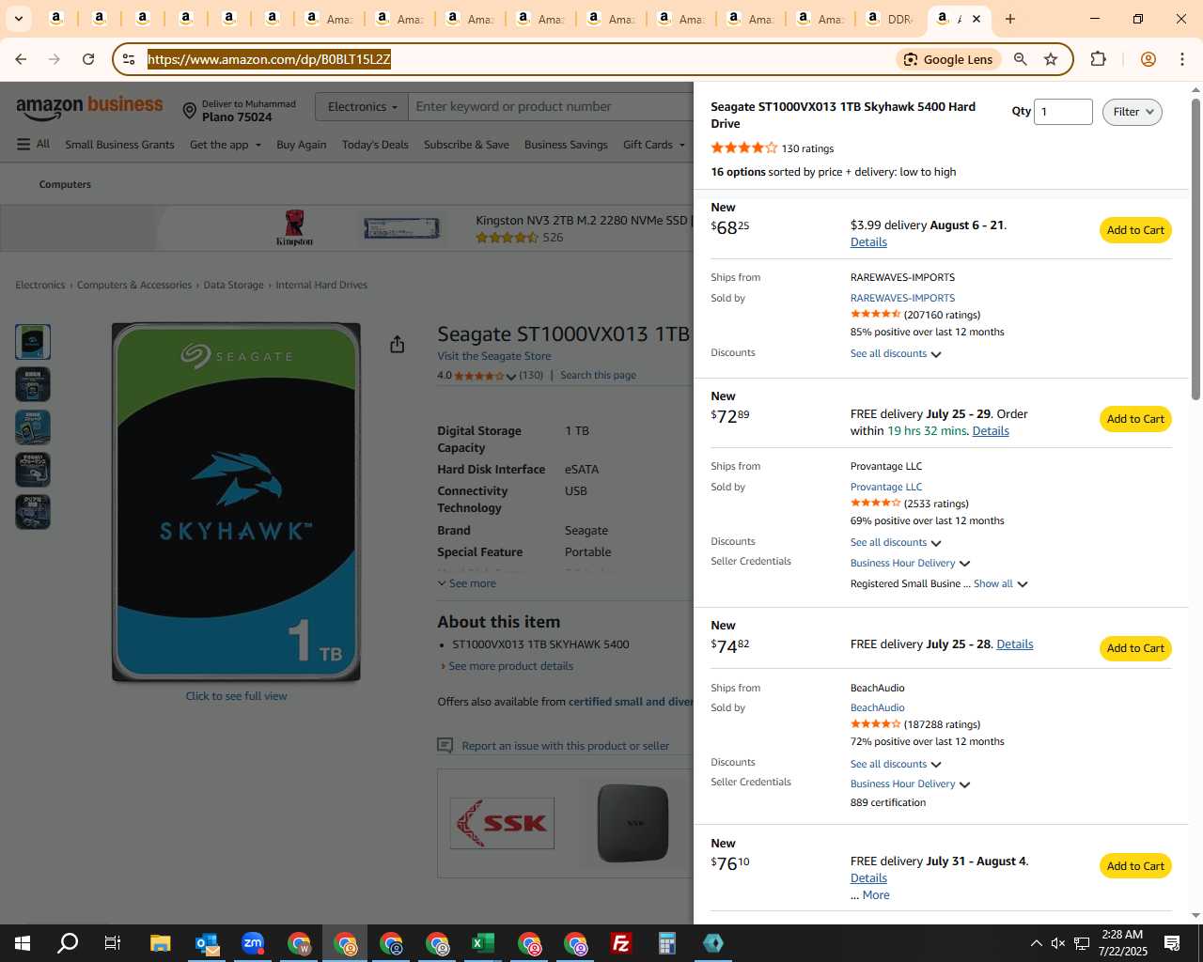Open the Electronics search category dropdown
The height and width of the screenshot is (962, 1203).
[x=362, y=107]
